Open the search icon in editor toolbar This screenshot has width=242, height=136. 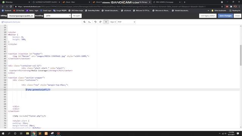click(84, 22)
